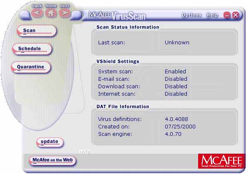The image size is (246, 174).
Task: Click the update button
Action: tap(50, 142)
